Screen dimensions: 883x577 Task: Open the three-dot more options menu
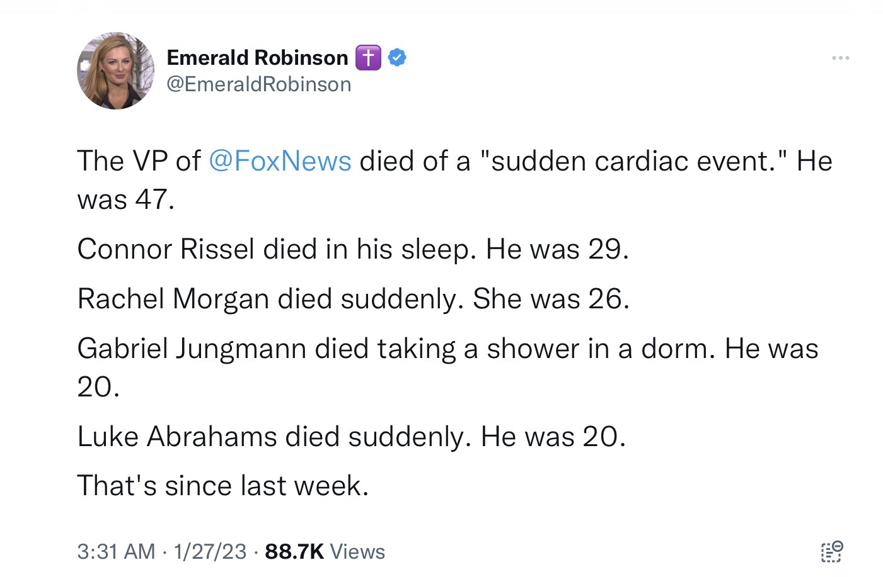[840, 58]
